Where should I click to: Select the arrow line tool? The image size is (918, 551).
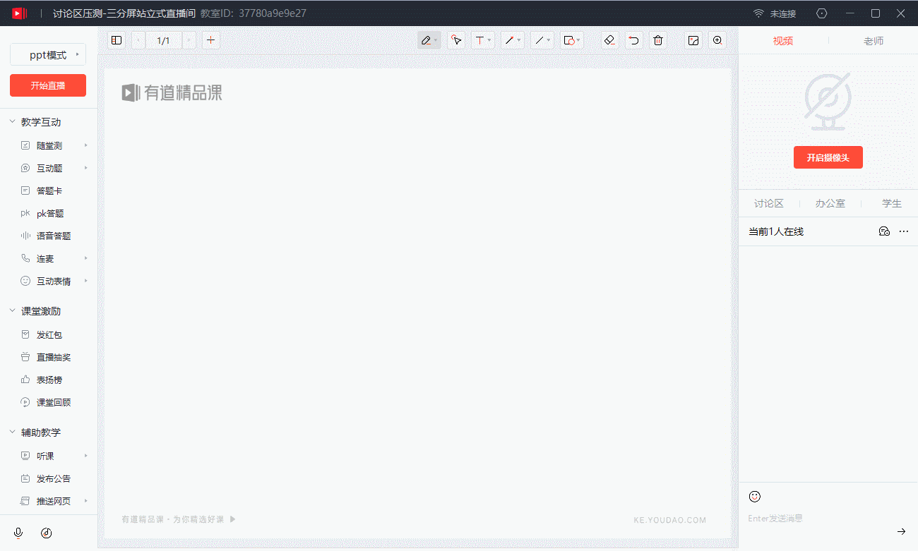513,40
